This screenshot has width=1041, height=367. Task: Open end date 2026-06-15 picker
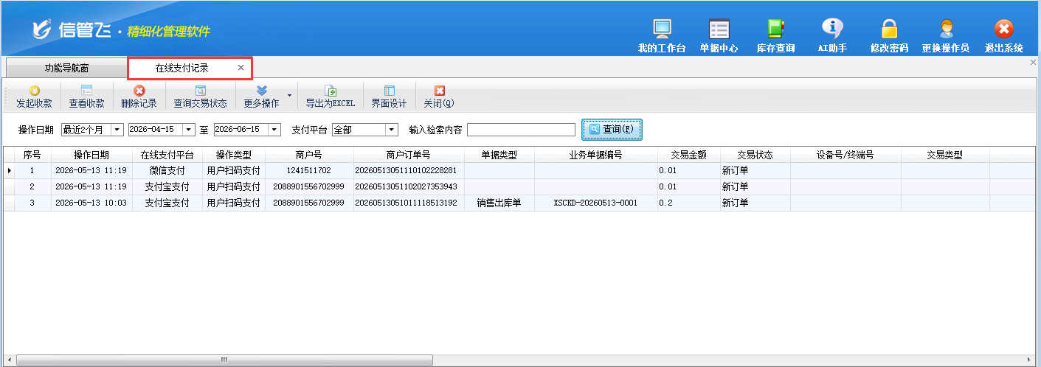tap(274, 130)
